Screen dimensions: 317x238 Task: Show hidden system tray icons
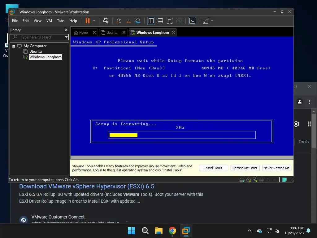coord(250,231)
